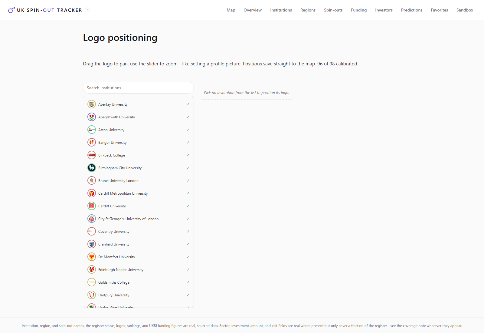Viewport: 484px width, 333px height.
Task: Open Favorites from the top nav
Action: pyautogui.click(x=440, y=10)
